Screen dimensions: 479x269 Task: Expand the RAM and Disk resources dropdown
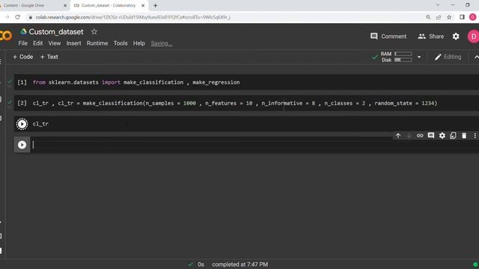419,57
